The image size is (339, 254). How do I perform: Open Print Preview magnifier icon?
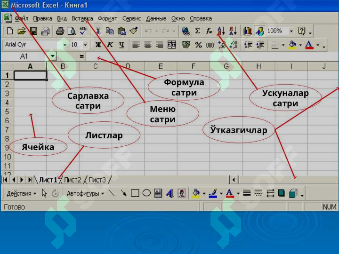(72, 31)
